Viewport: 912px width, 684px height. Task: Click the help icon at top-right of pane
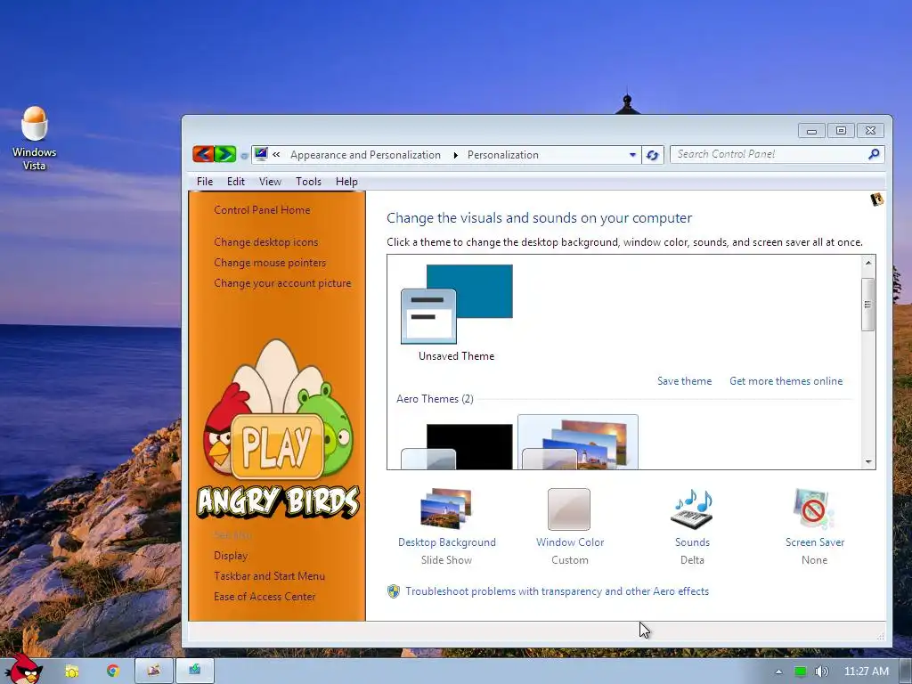tap(876, 199)
